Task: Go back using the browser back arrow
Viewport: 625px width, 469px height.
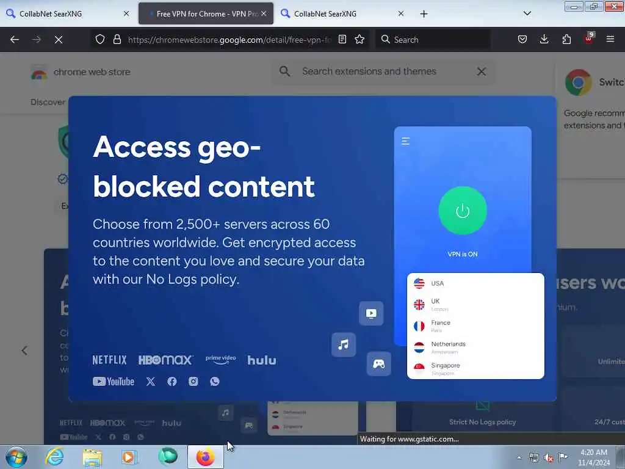Action: 15,40
